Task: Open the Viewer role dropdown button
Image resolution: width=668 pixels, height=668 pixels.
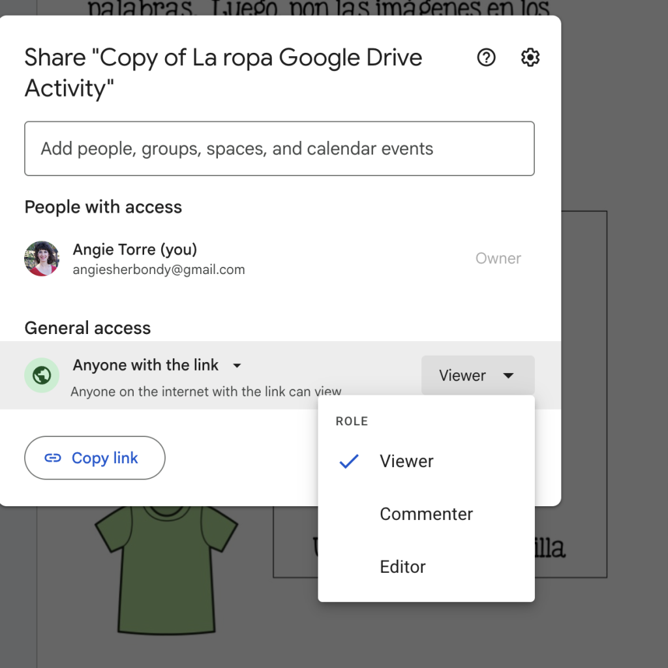Action: coord(478,375)
